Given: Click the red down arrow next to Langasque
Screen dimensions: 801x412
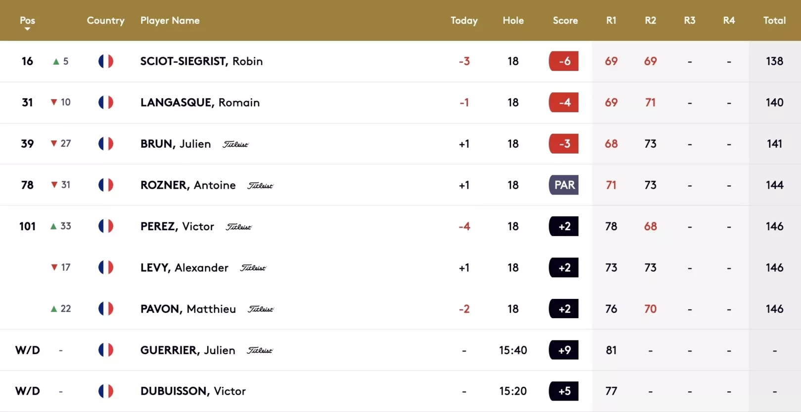Looking at the screenshot, I should [x=54, y=102].
